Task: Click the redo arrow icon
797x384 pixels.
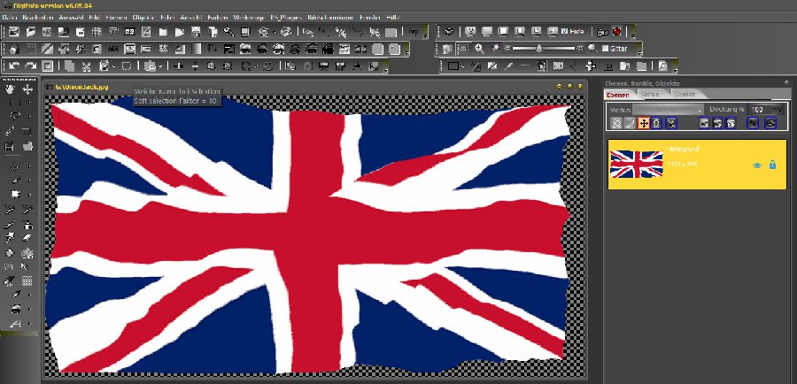Action: (x=29, y=66)
